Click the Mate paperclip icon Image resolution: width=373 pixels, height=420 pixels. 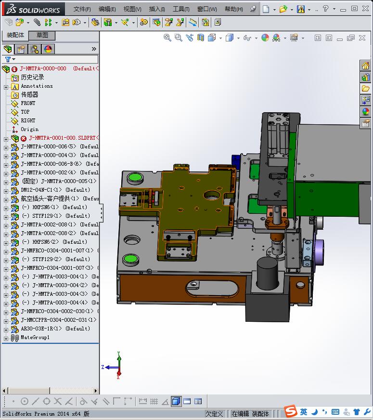(37, 22)
